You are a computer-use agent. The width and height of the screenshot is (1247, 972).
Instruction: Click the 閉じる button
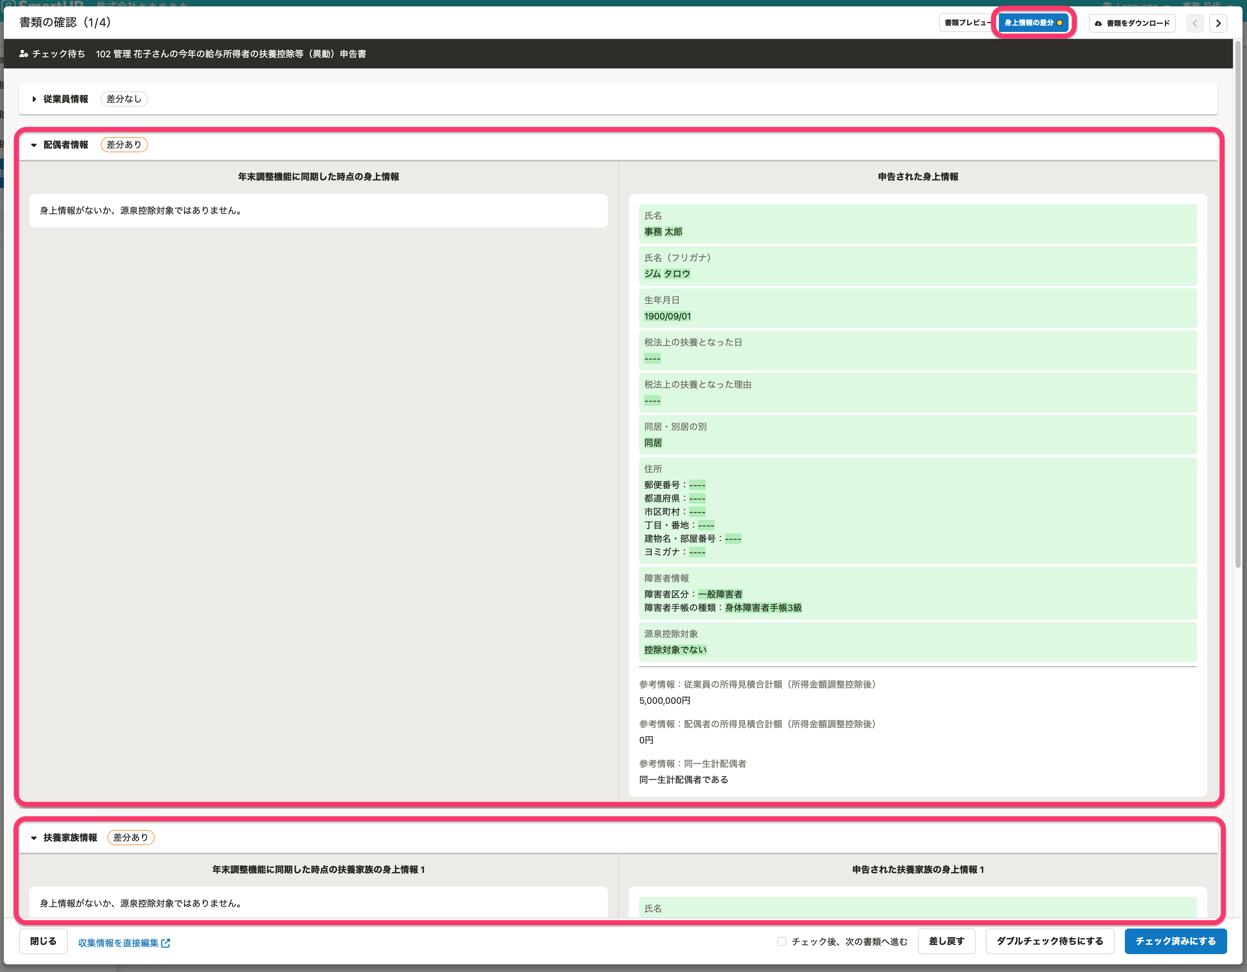coord(43,941)
